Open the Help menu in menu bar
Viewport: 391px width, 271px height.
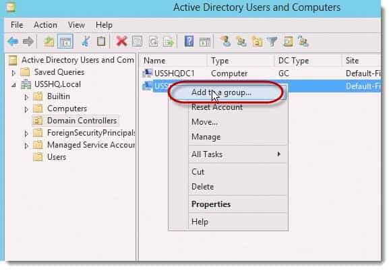[104, 25]
